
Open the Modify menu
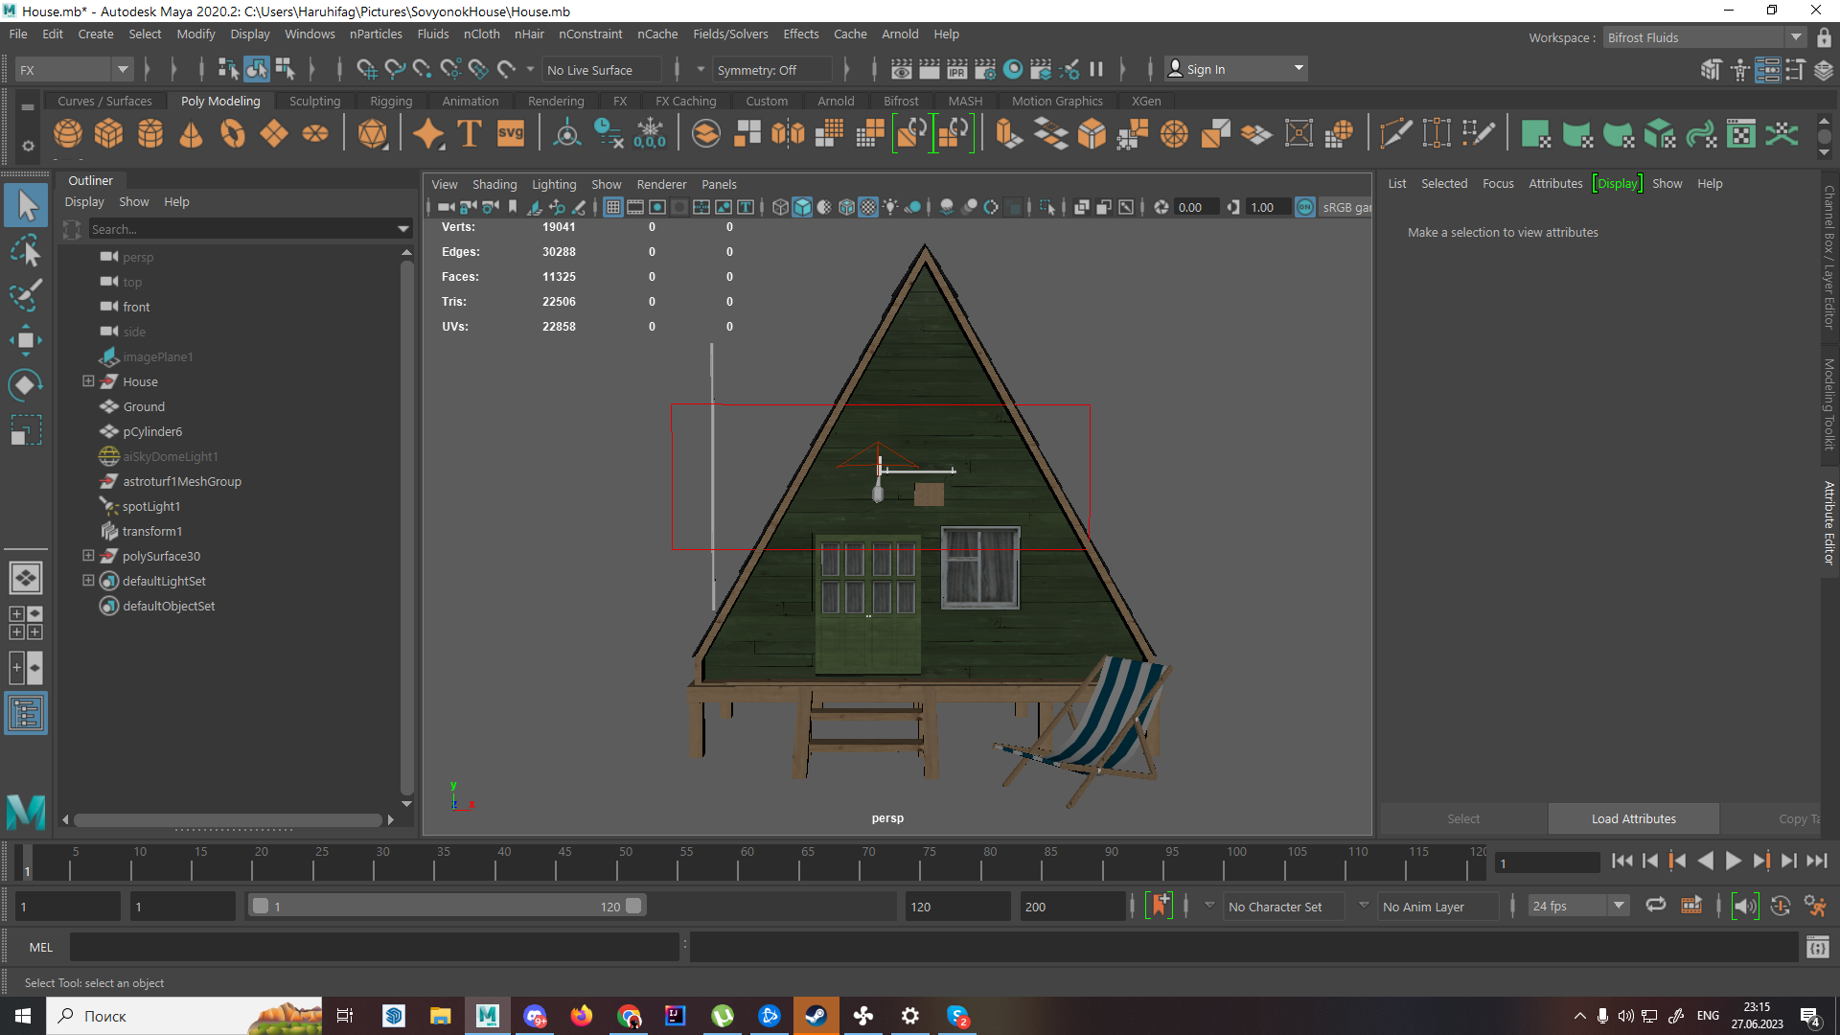195,34
